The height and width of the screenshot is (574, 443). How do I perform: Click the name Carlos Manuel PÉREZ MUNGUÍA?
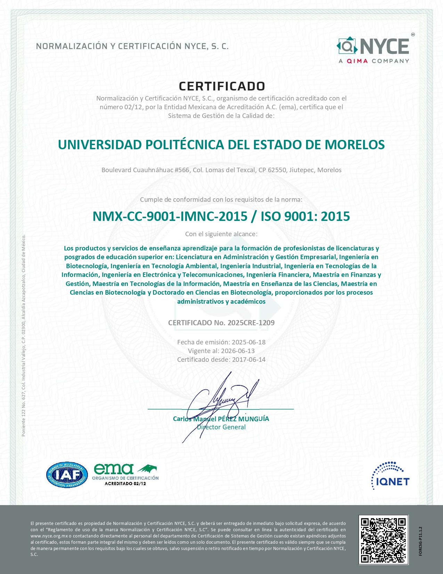(x=221, y=419)
